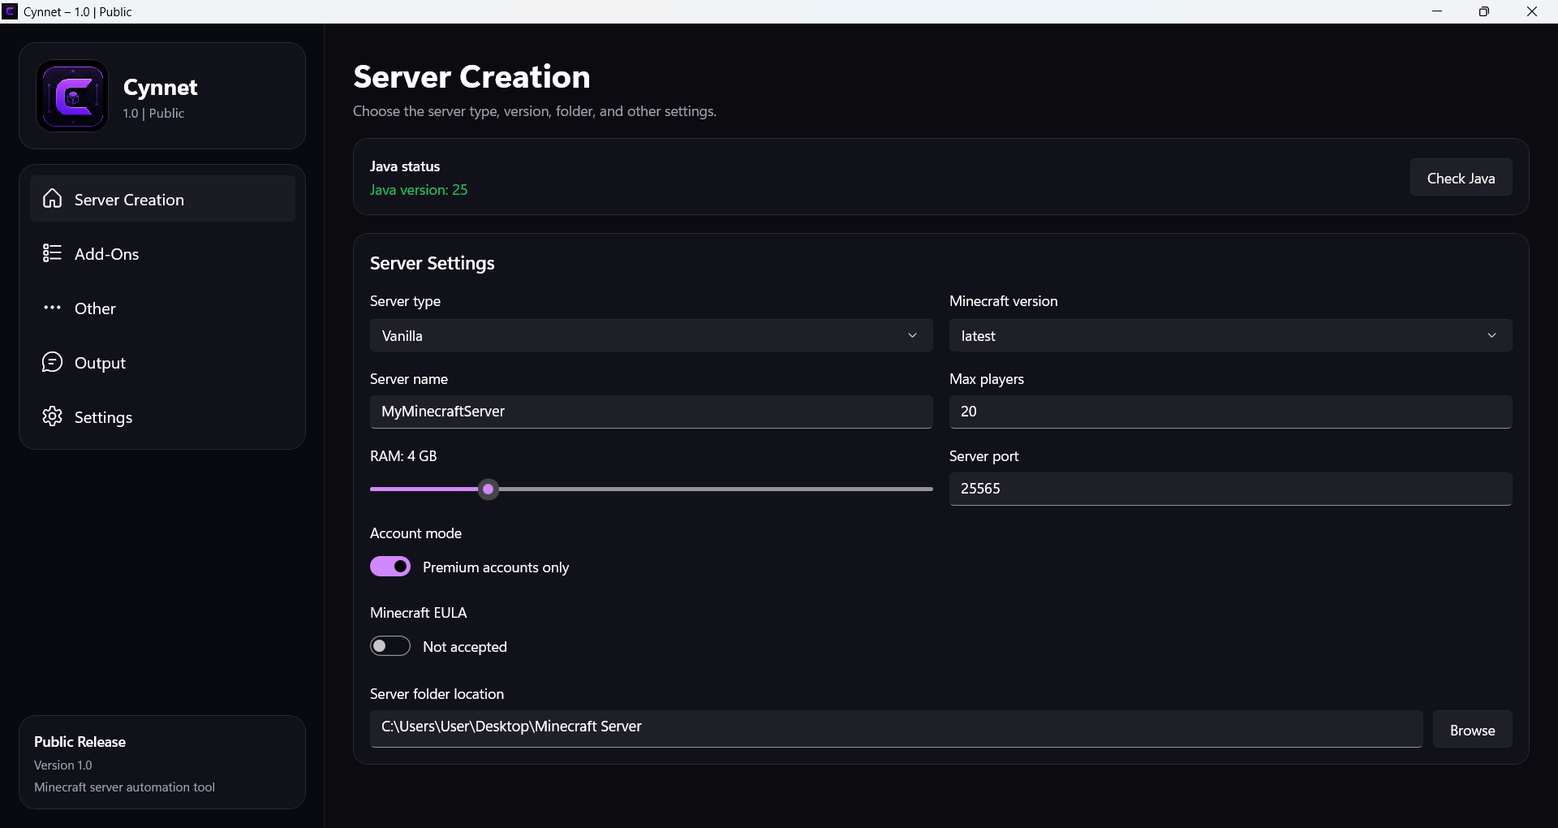Click the Premium accounts only label

(x=496, y=567)
